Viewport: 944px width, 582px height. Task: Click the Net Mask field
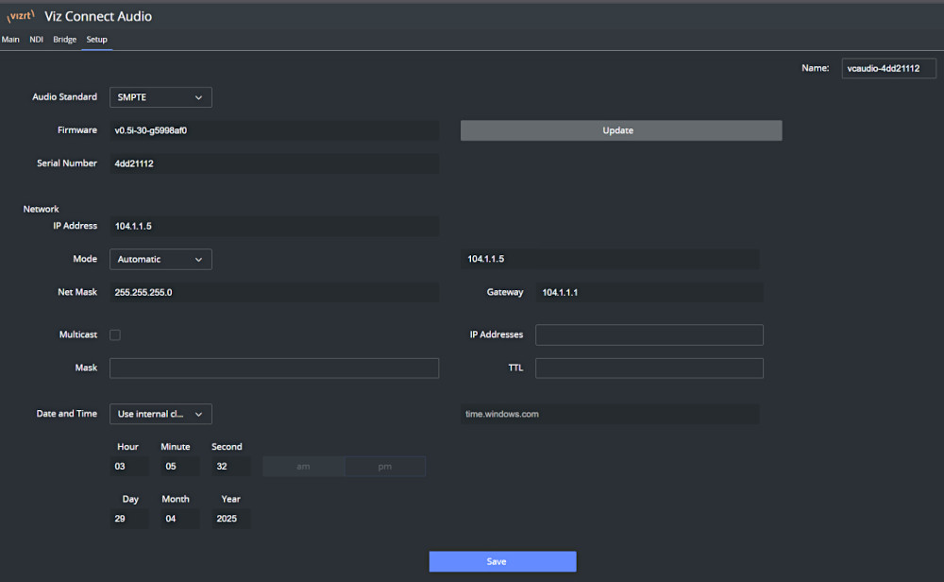(274, 292)
